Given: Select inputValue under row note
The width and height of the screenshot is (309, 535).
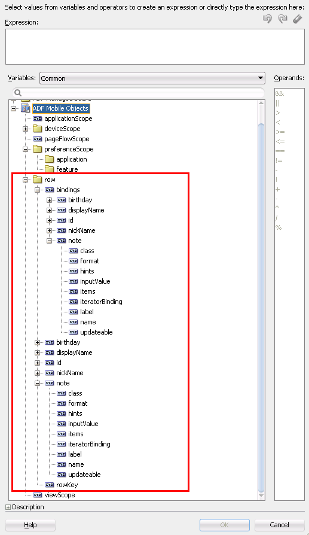Looking at the screenshot, I should click(83, 424).
